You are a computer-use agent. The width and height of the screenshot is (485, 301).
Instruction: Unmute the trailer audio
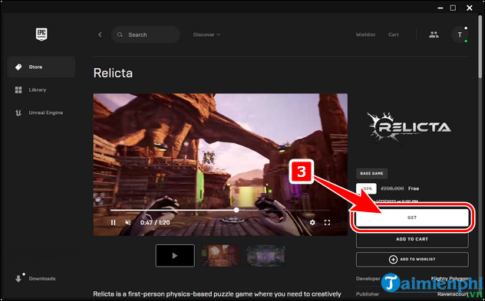[x=127, y=222]
